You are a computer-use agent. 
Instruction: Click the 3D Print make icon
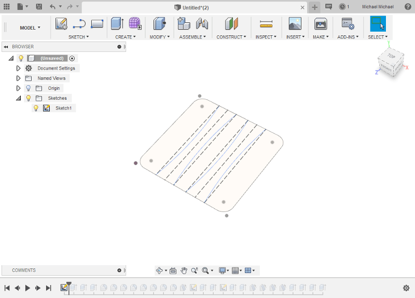pyautogui.click(x=321, y=23)
